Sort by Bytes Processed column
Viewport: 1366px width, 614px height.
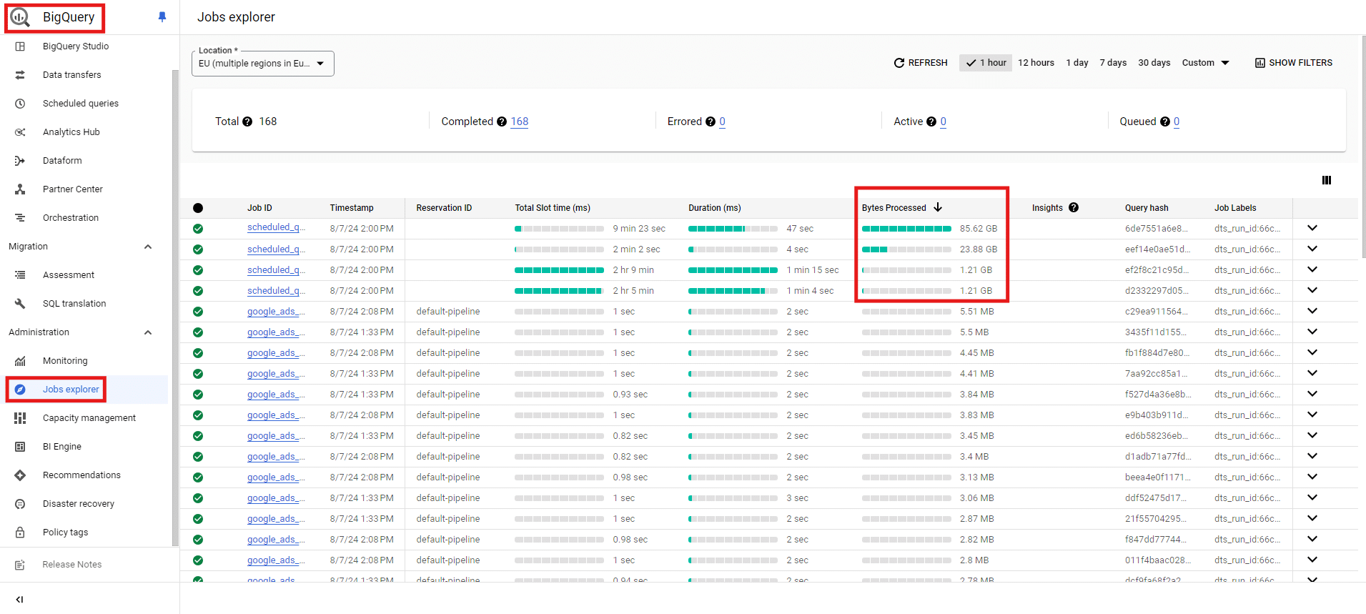coord(902,208)
